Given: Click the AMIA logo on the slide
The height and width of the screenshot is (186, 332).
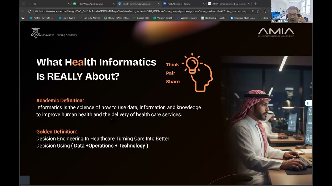Looking at the screenshot, I should 276,32.
